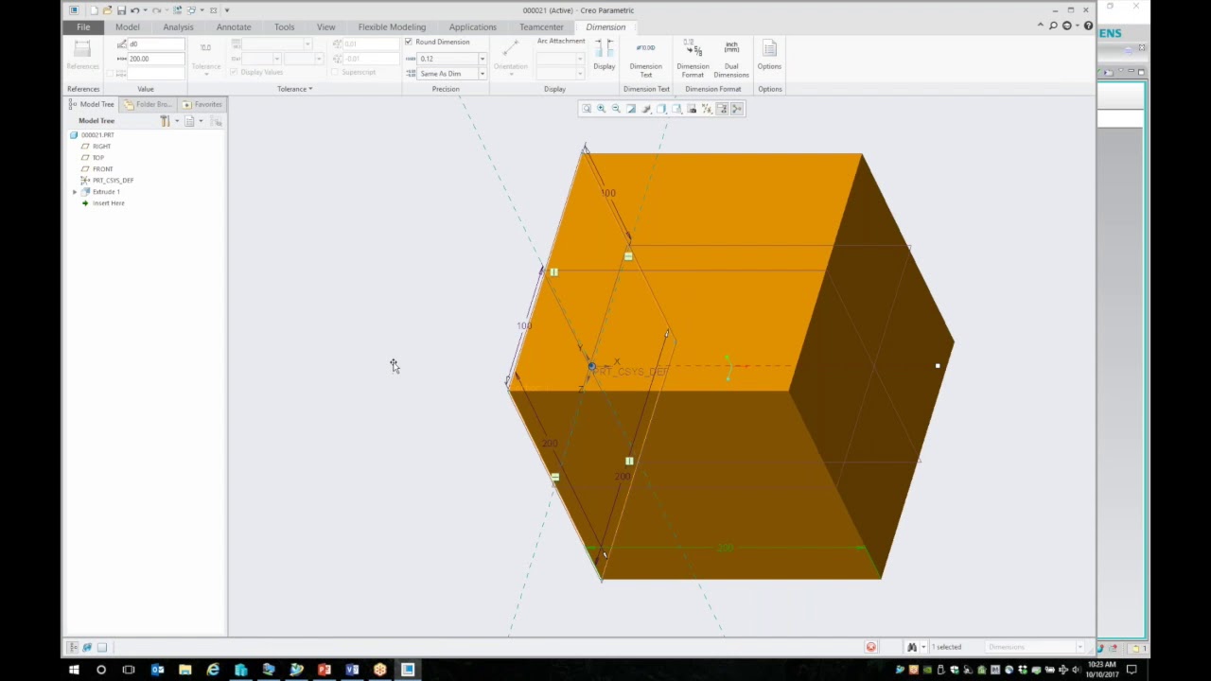The width and height of the screenshot is (1211, 681).
Task: Switch to the Model ribbon tab
Action: (x=128, y=26)
